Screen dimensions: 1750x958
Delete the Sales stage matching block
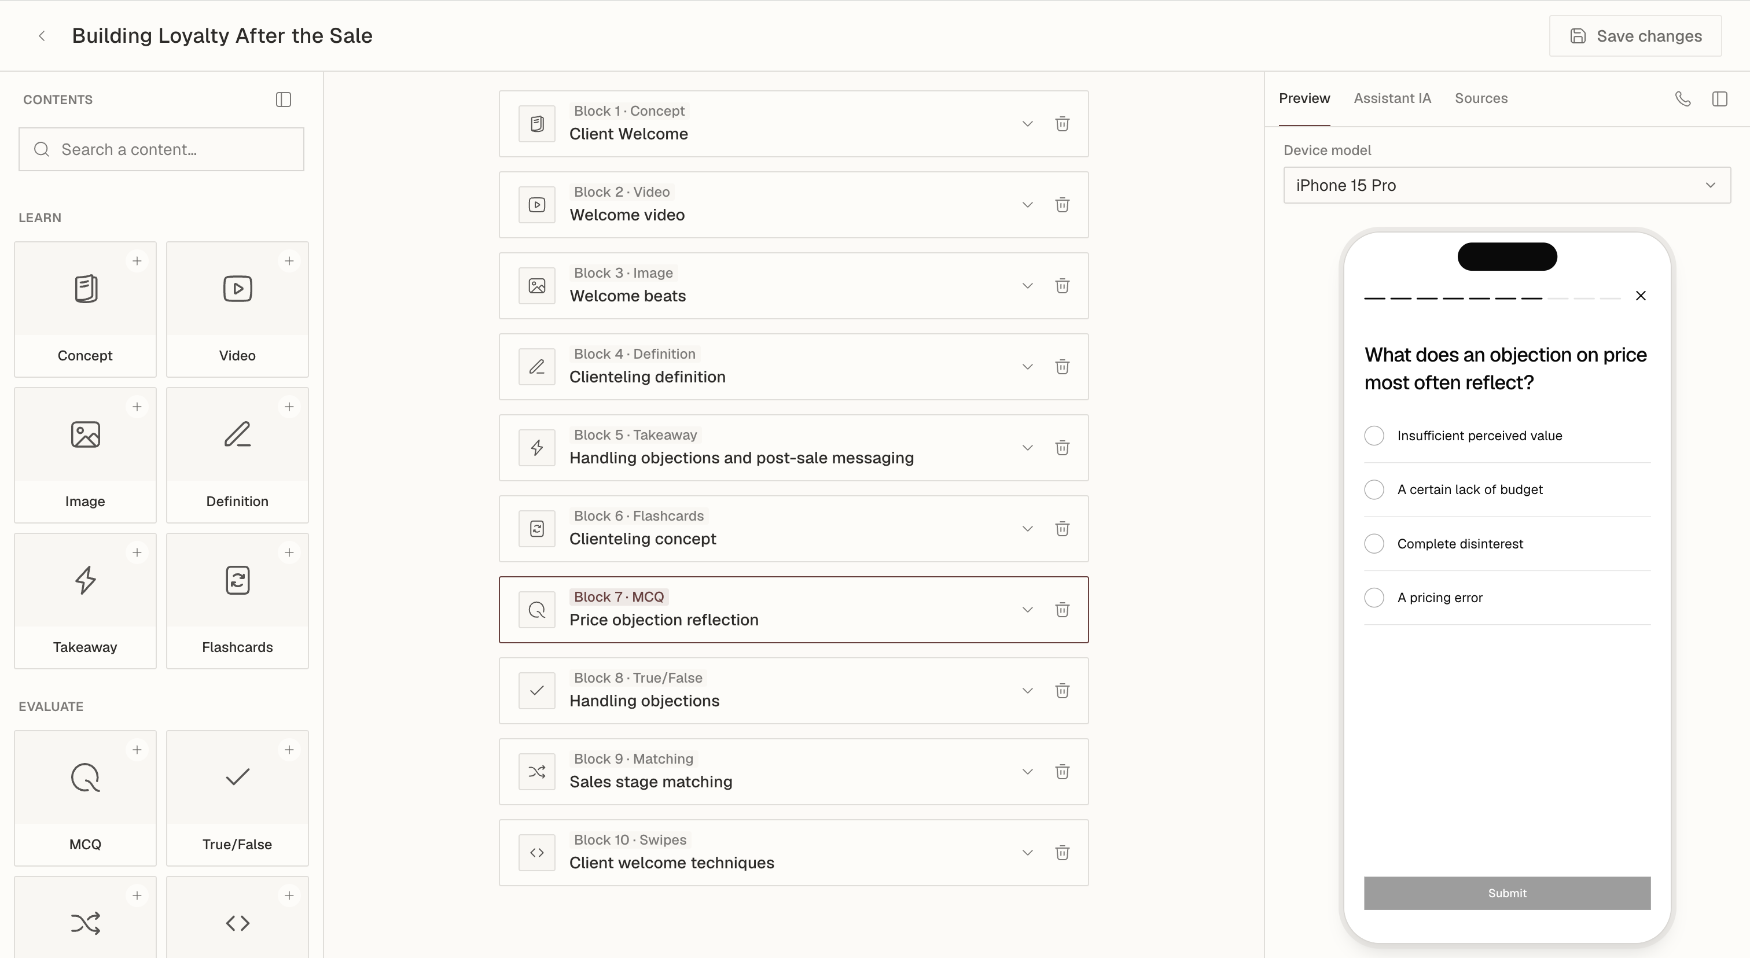[x=1062, y=772]
